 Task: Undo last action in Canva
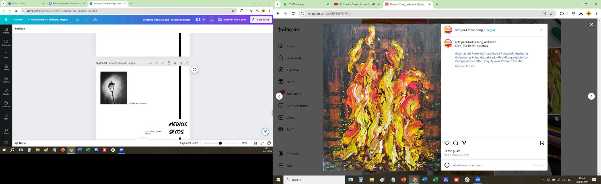pos(77,20)
